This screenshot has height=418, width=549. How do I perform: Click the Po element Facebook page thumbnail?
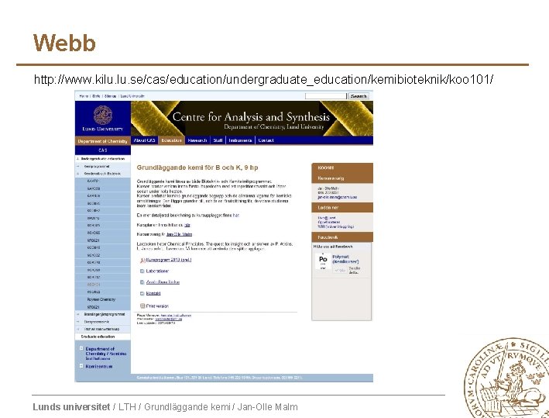click(x=323, y=261)
